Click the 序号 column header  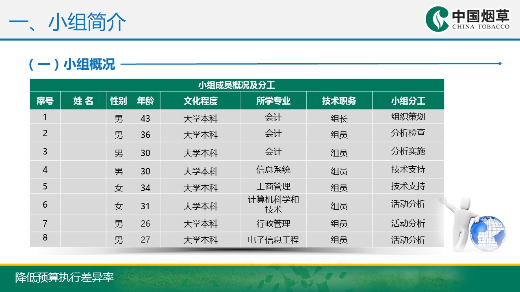(x=45, y=101)
